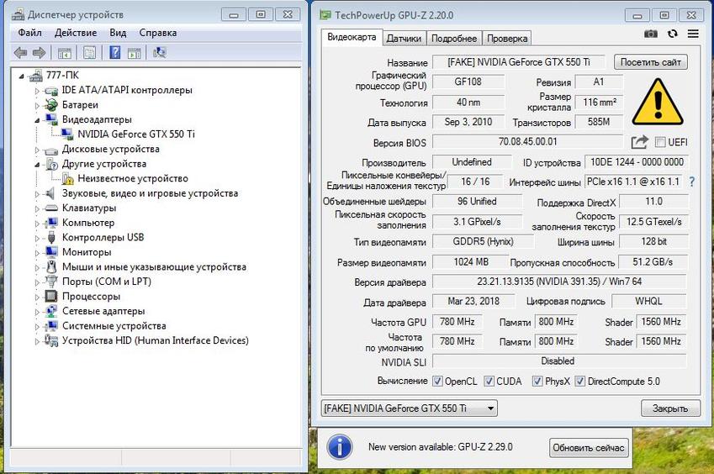Viewport: 714px width, 474px height.
Task: Select the Контроллеры USB category
Action: click(103, 238)
